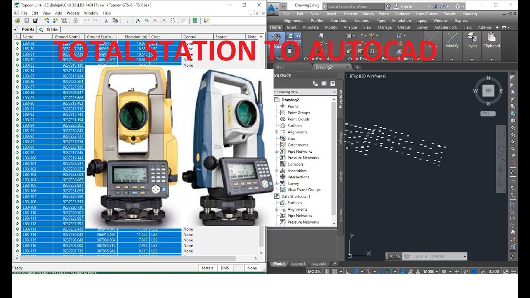This screenshot has width=530, height=298.
Task: Toggle MODEL space button in status bar
Action: coord(315,272)
